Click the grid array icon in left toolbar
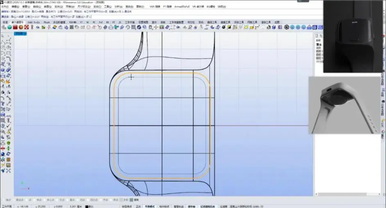386x208 pixels. point(3,120)
